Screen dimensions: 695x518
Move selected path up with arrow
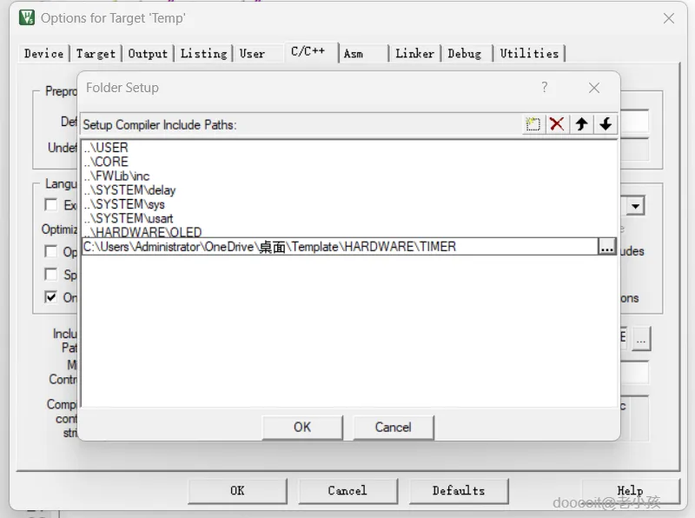point(581,124)
